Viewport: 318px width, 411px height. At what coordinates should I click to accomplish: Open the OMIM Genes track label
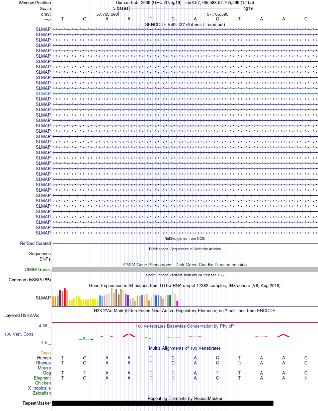click(x=38, y=269)
